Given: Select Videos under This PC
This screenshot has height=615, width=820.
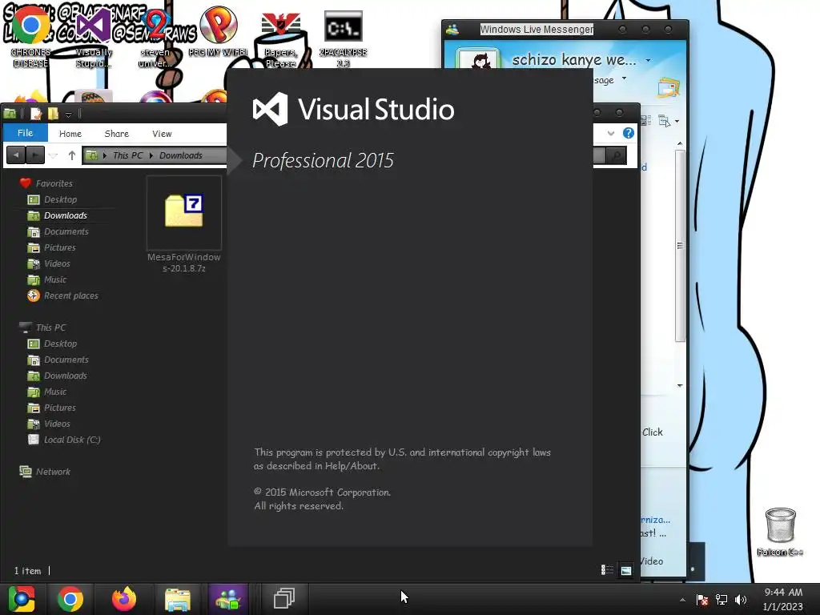Looking at the screenshot, I should (x=57, y=424).
